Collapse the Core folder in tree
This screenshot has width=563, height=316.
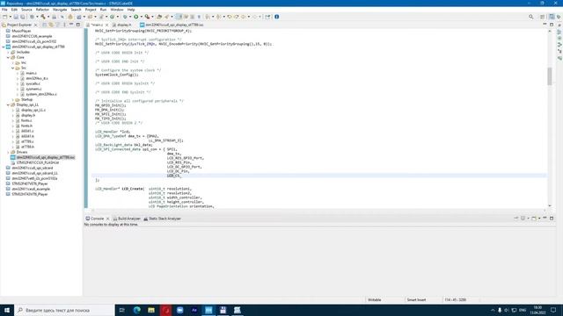8,57
